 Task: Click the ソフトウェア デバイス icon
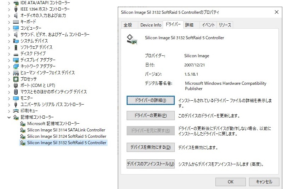pyautogui.click(x=16, y=47)
